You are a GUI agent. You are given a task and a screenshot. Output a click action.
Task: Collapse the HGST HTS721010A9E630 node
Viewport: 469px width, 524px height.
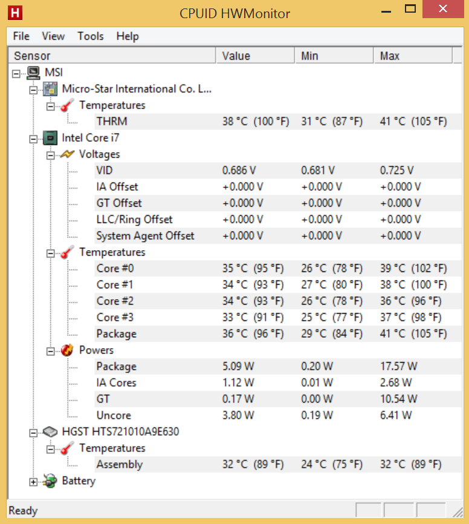coord(33,433)
